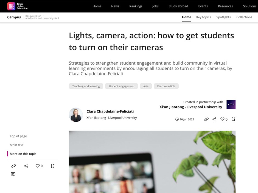Click the Times Higher Education logo
This screenshot has width=258, height=193.
(x=17, y=6)
